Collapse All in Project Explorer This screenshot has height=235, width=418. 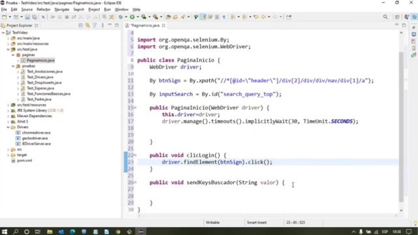pos(80,25)
